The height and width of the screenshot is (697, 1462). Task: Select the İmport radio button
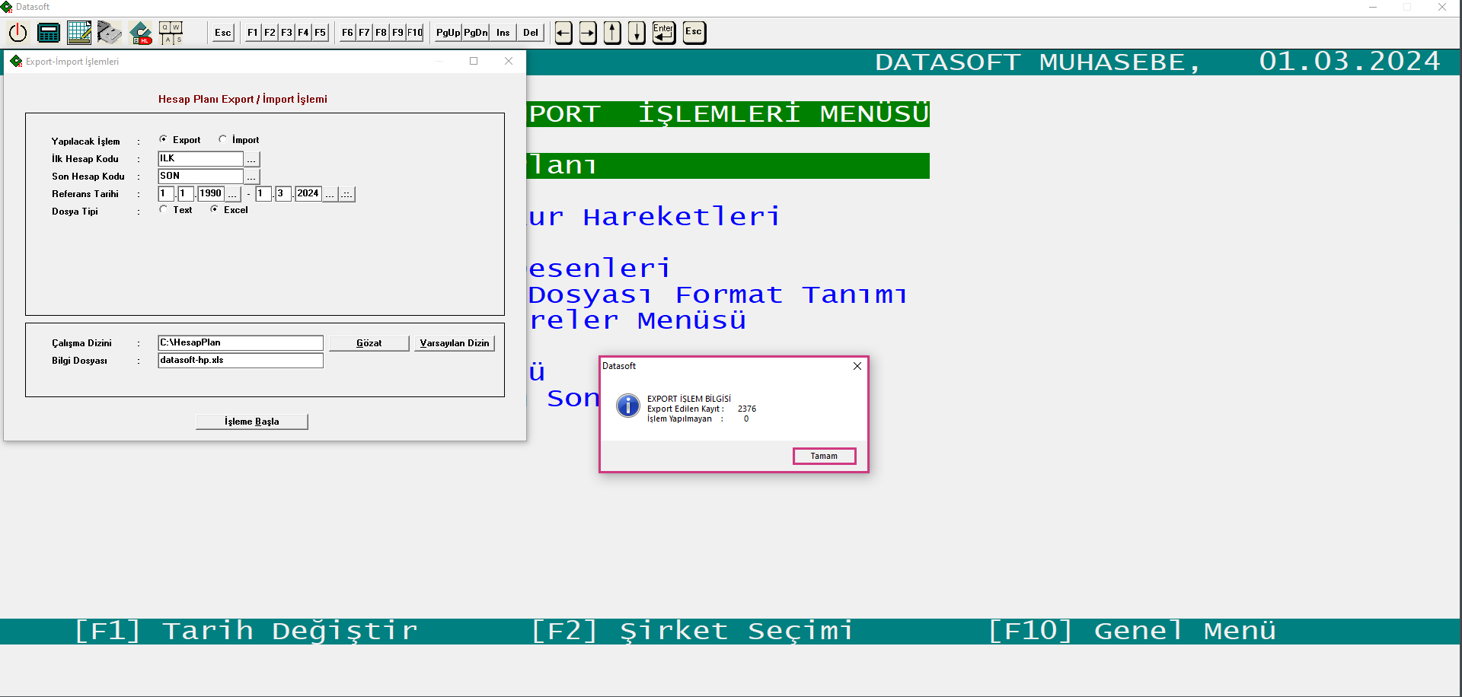tap(223, 139)
